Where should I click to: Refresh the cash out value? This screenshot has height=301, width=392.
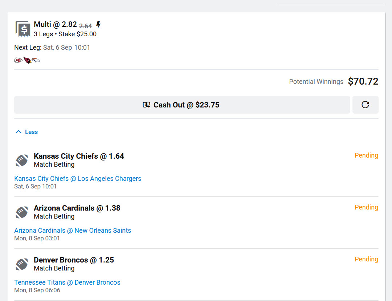(x=365, y=105)
